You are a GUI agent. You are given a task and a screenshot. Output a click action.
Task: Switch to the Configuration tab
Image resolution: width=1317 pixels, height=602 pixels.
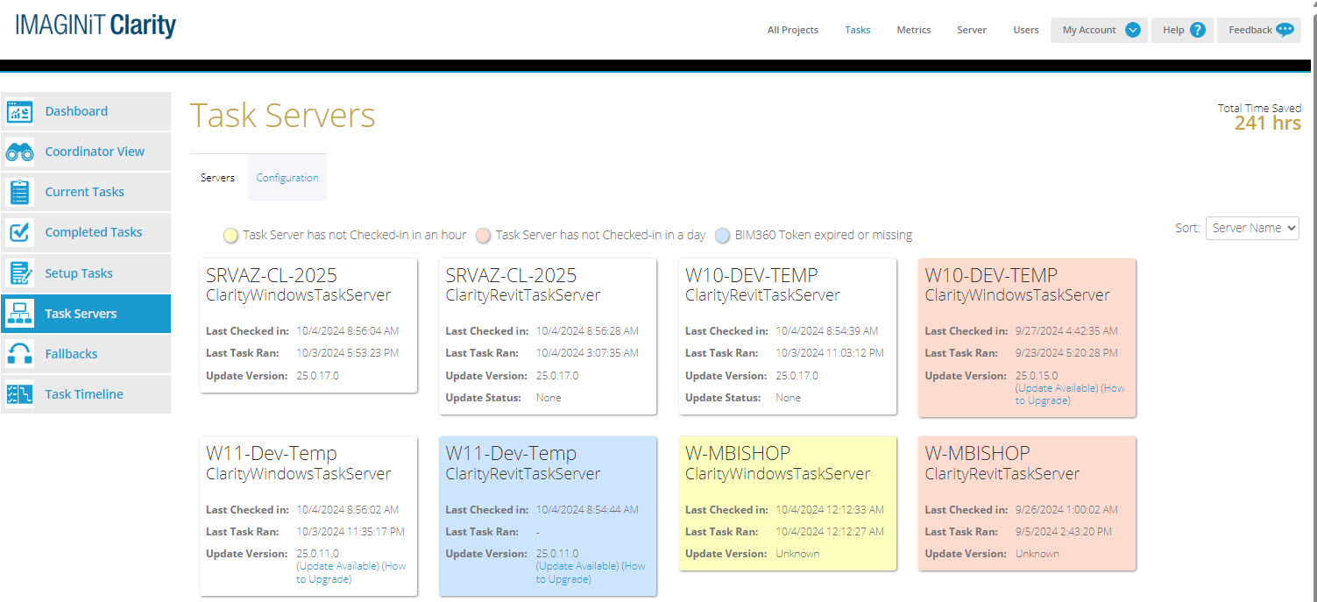[x=287, y=178]
